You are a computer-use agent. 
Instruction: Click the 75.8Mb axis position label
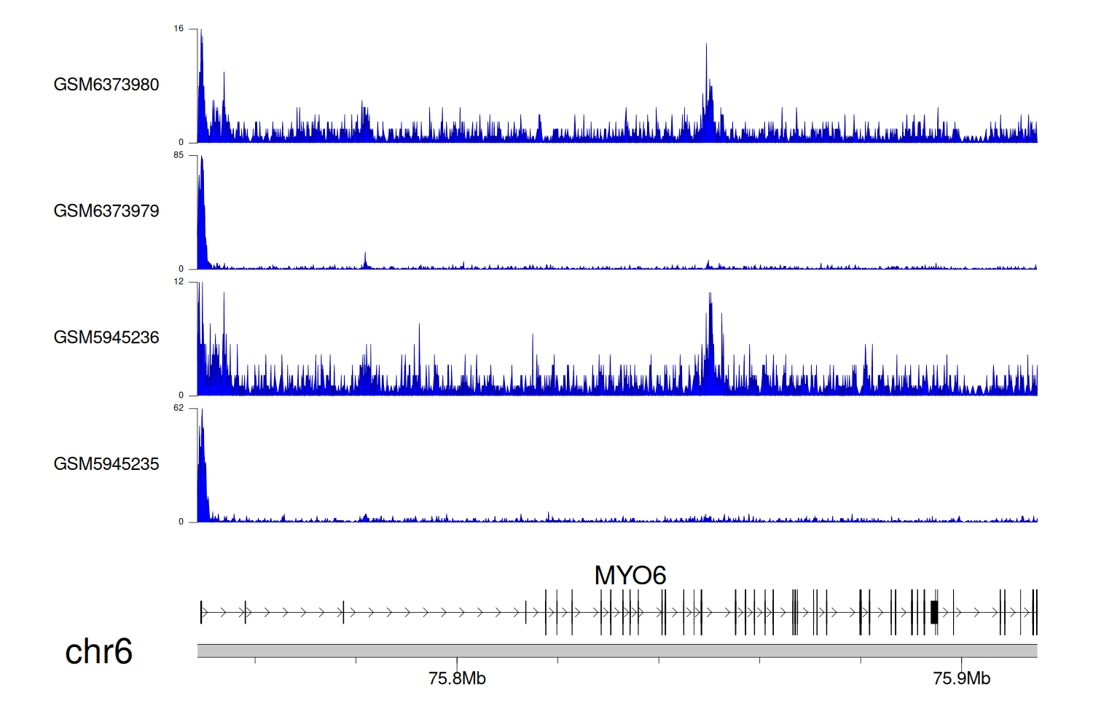tap(457, 678)
